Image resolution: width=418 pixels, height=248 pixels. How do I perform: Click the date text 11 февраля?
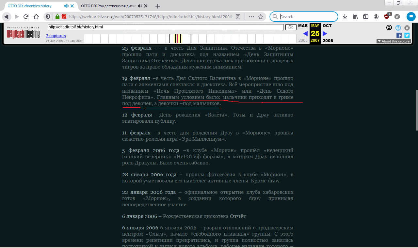coord(137,133)
